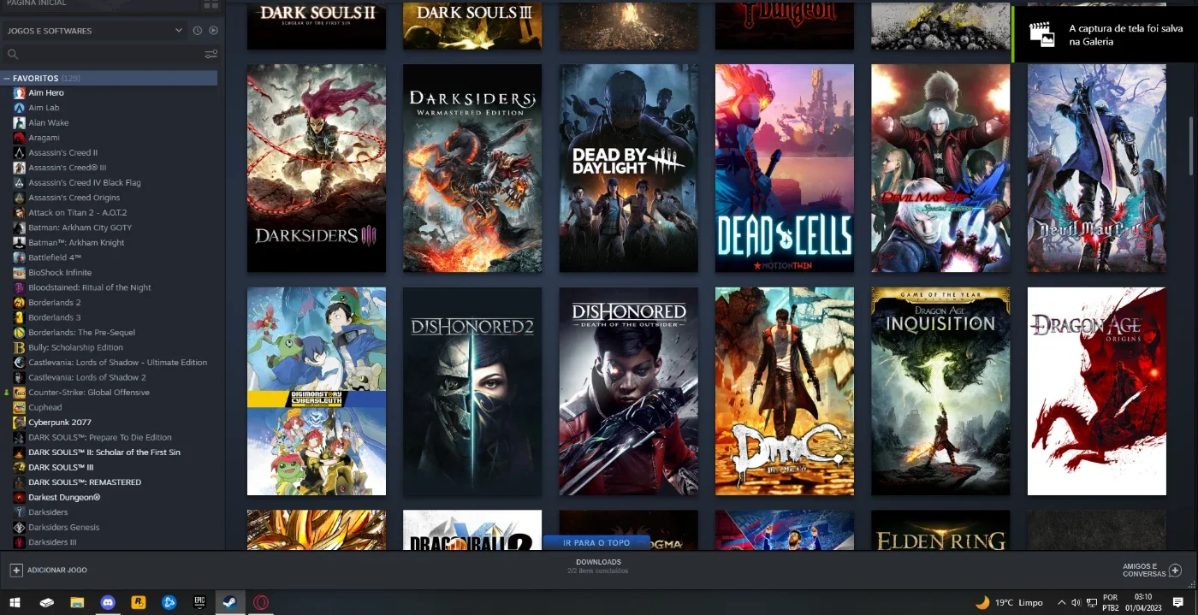Open advanced filter options sliders icon
1198x615 pixels.
211,55
